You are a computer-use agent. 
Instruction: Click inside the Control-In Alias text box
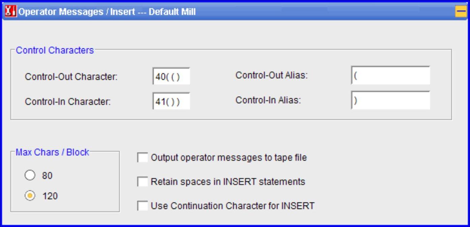point(390,101)
